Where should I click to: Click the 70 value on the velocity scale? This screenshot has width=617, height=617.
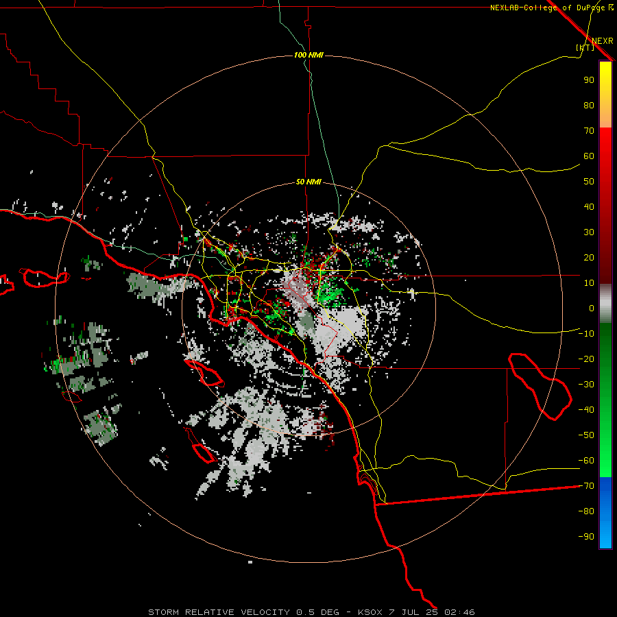click(589, 131)
